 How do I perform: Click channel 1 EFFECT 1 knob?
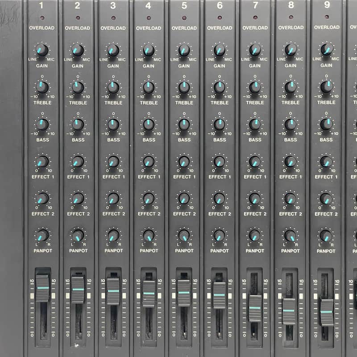click(x=42, y=162)
